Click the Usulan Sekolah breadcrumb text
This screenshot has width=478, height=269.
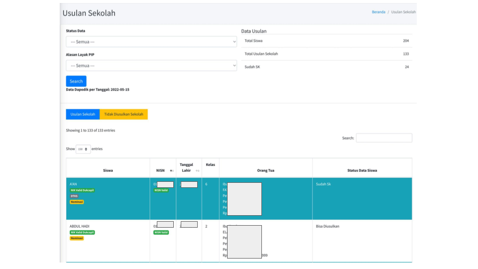coord(403,12)
